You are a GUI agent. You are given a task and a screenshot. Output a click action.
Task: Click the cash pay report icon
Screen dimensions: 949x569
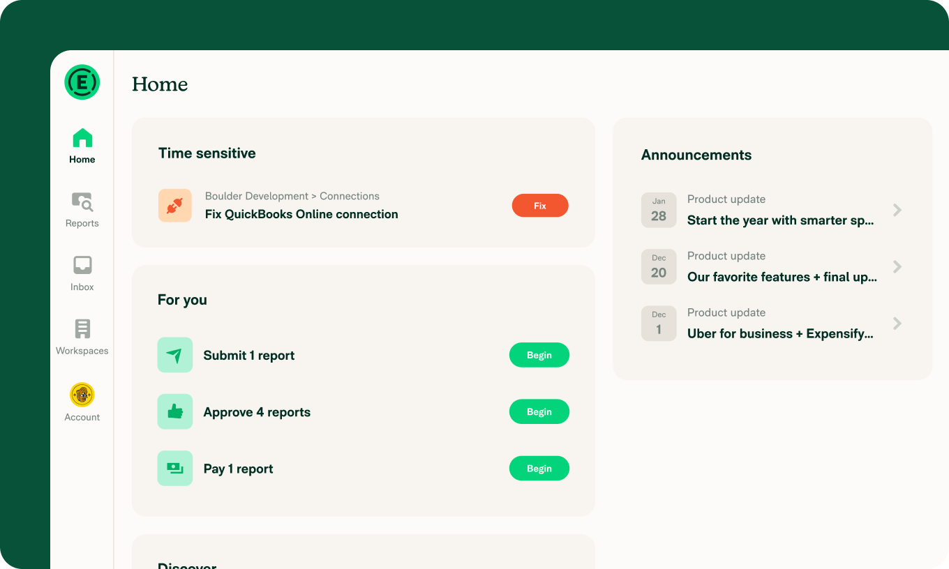coord(175,468)
